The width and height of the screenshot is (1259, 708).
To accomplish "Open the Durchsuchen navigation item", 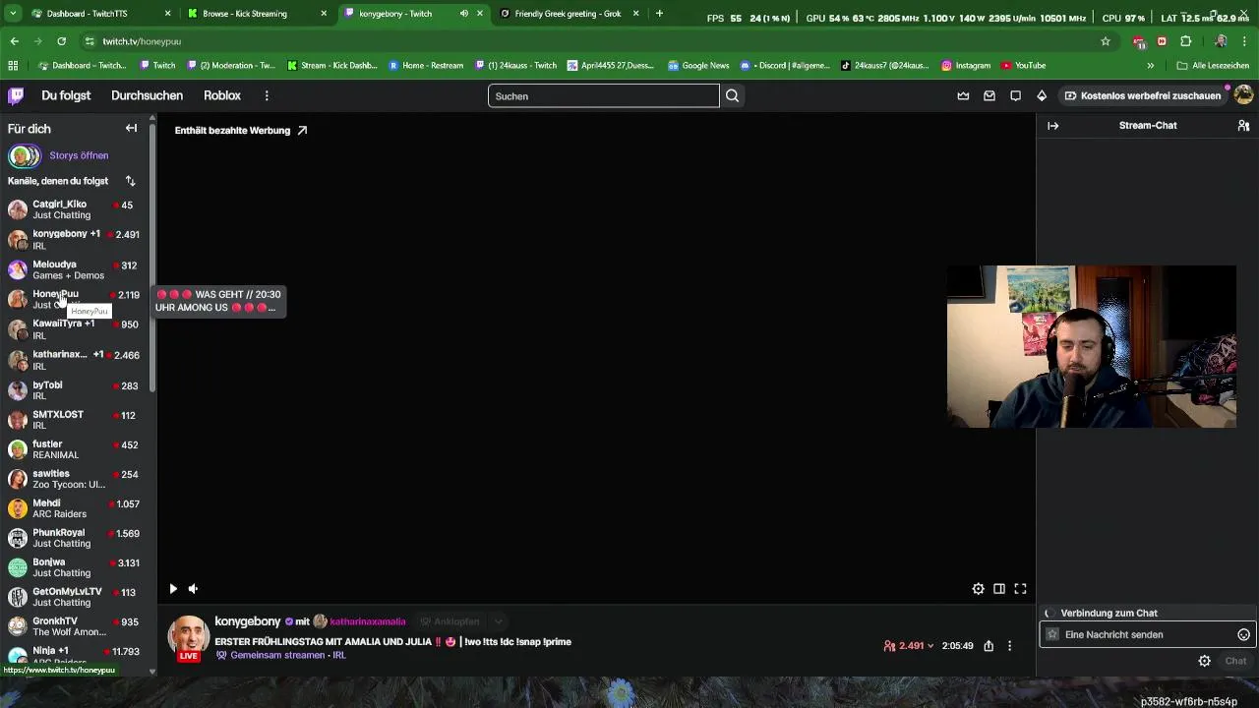I will [147, 95].
